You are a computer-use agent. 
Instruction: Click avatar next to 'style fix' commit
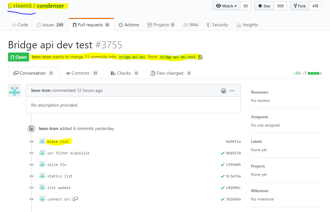coord(42,165)
